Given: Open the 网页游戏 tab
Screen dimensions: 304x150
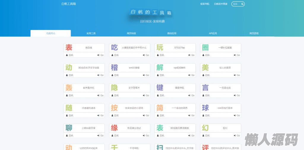Looking at the screenshot, I should (x=254, y=33).
